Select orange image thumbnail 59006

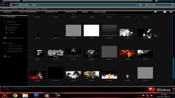click(127, 54)
